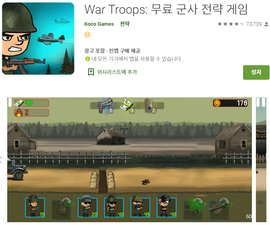The image size is (270, 225).
Task: Install the app with 설치 button
Action: [256, 72]
